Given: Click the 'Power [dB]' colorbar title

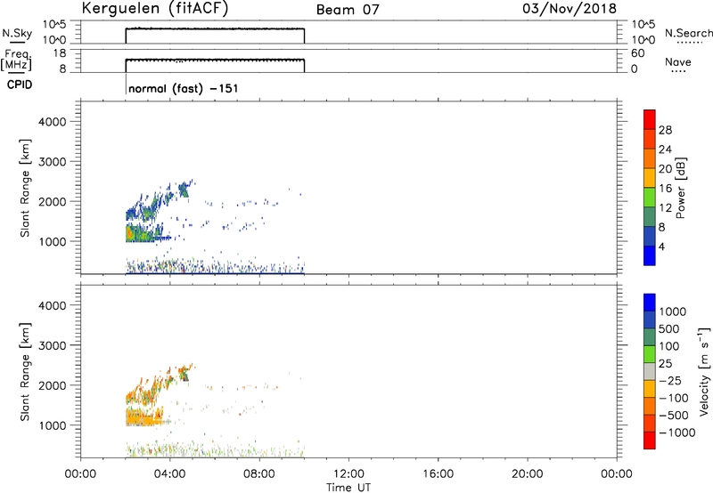Looking at the screenshot, I should 680,188.
